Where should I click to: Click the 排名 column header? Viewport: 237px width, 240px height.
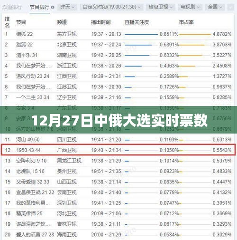click(x=7, y=22)
